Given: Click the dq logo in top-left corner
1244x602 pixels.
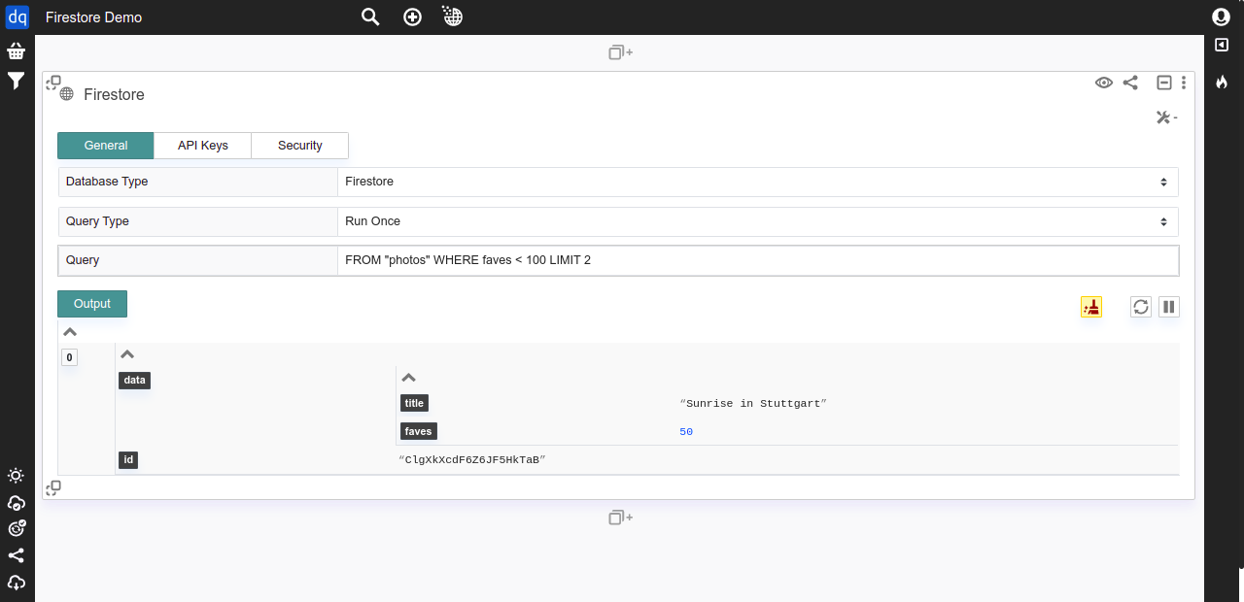Looking at the screenshot, I should [17, 17].
